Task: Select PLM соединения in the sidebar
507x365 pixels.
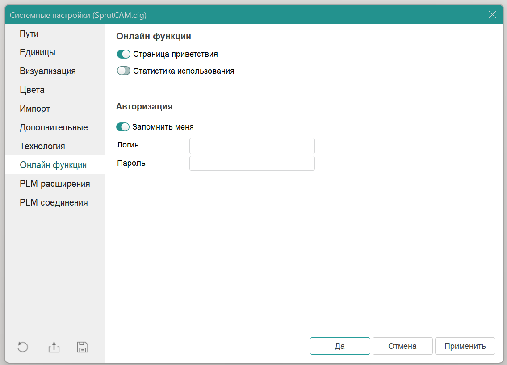Action: click(54, 202)
